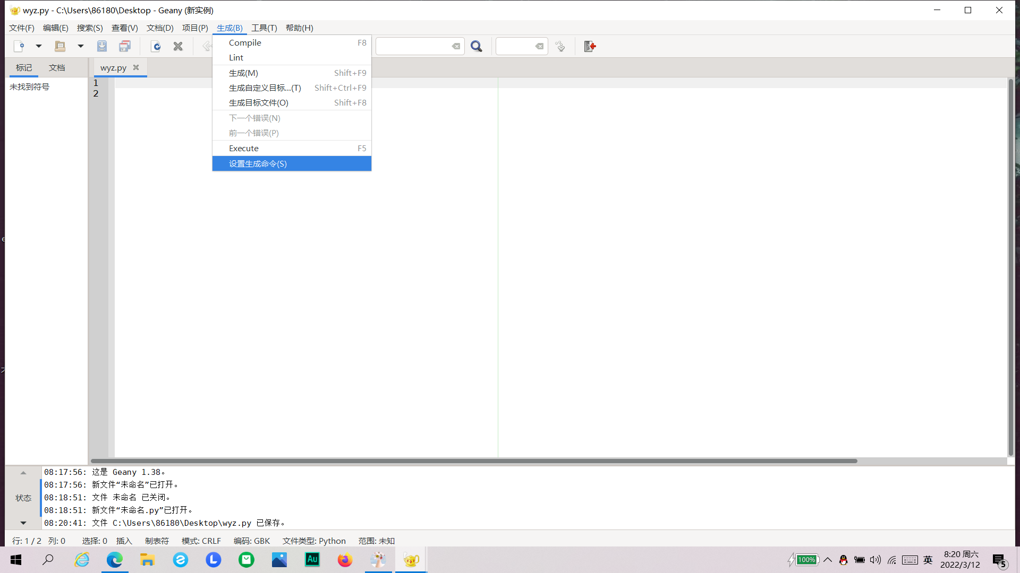Select 生成(M) menu entry
The width and height of the screenshot is (1020, 573).
click(x=292, y=73)
